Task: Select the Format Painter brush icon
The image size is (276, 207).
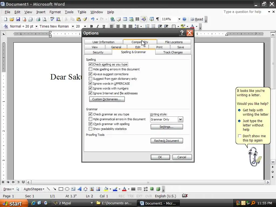Action: click(x=85, y=19)
